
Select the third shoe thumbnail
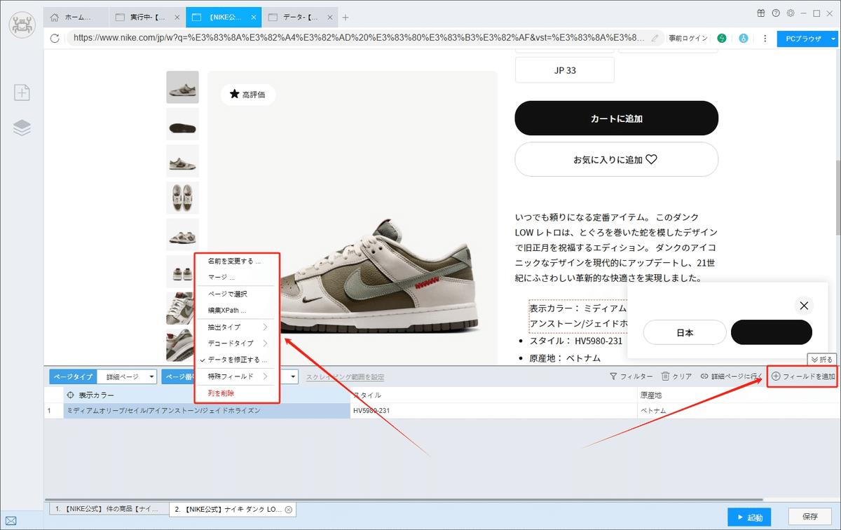pyautogui.click(x=182, y=161)
